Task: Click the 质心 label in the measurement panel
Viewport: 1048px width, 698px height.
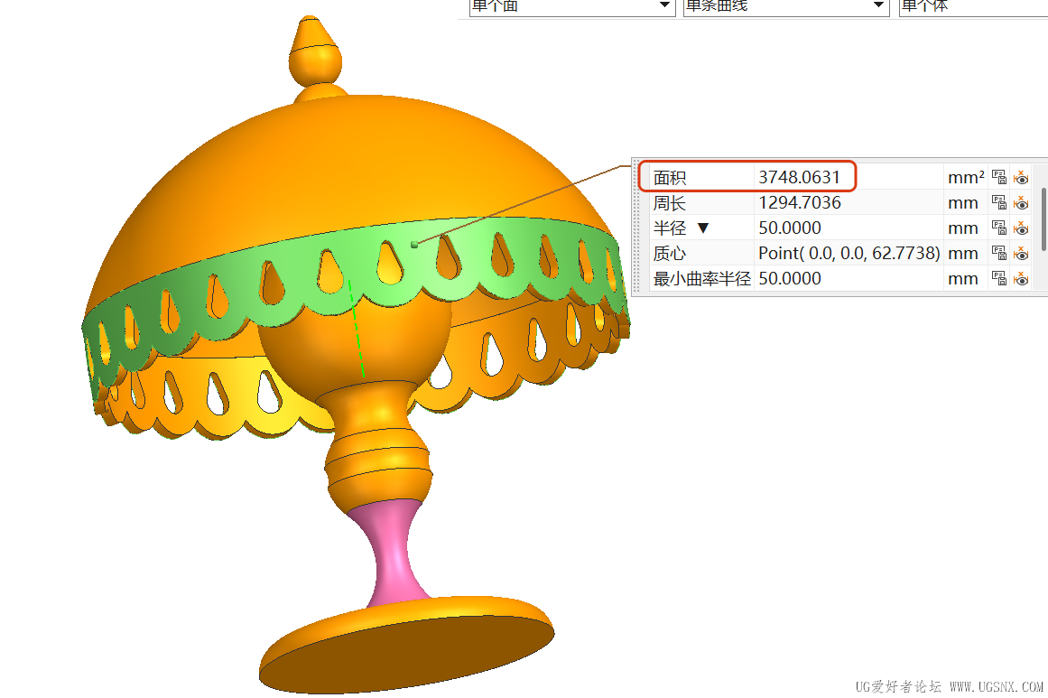Action: tap(670, 254)
